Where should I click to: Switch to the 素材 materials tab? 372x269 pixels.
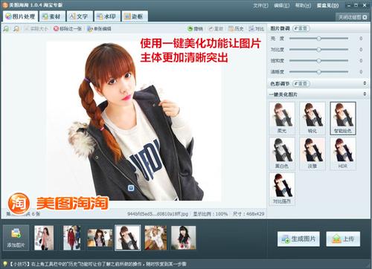coord(52,16)
